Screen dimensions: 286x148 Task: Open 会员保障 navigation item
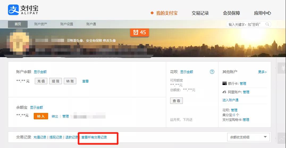coord(231,13)
